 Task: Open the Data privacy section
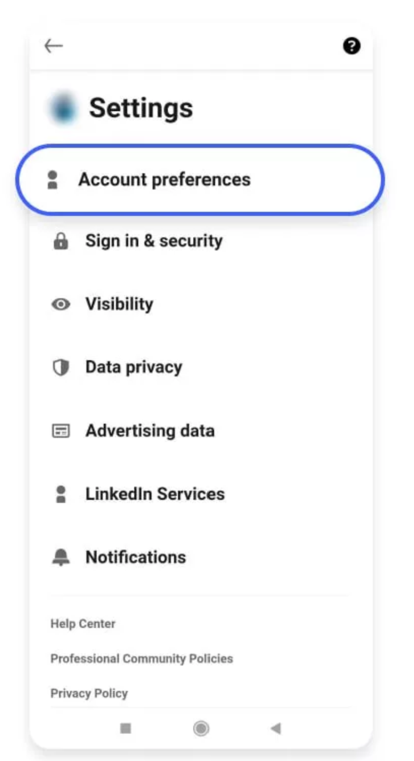click(133, 367)
